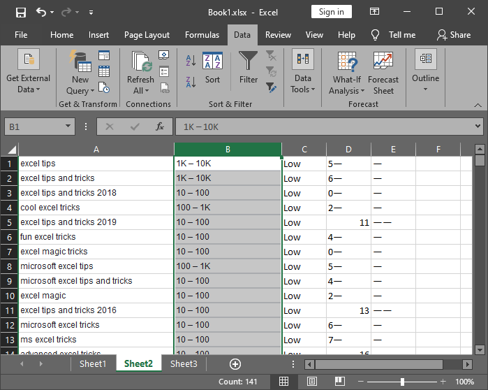This screenshot has width=488, height=390.
Task: Open the Data Tools menu
Action: [x=303, y=71]
